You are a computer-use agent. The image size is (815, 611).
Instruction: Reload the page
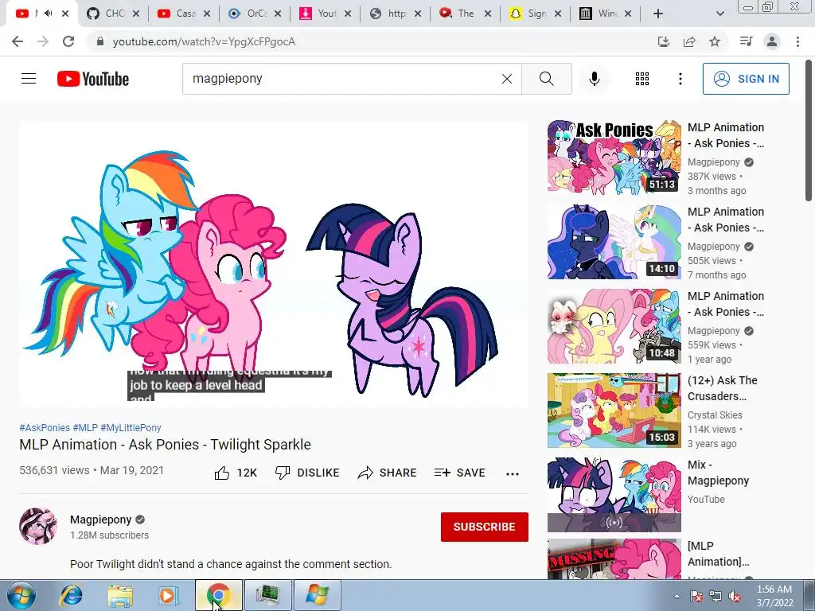(x=68, y=41)
